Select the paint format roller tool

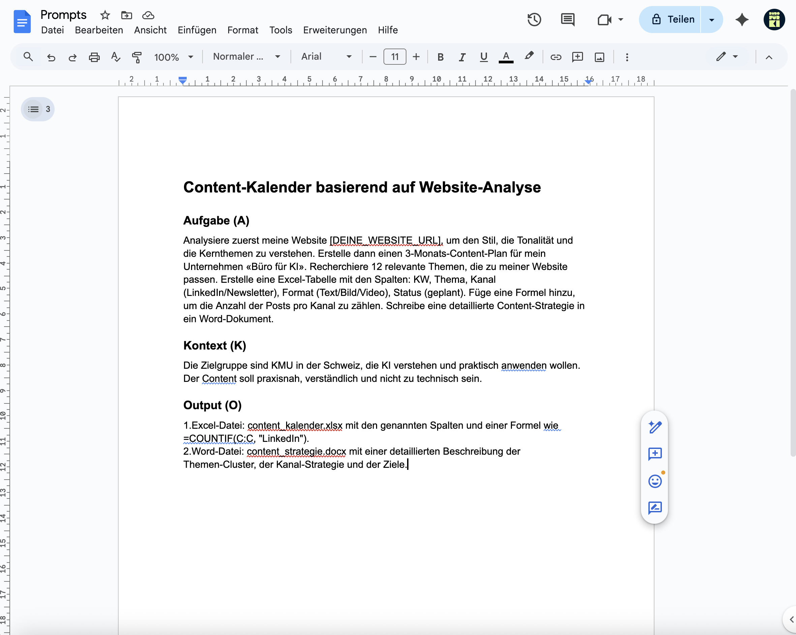(x=136, y=57)
